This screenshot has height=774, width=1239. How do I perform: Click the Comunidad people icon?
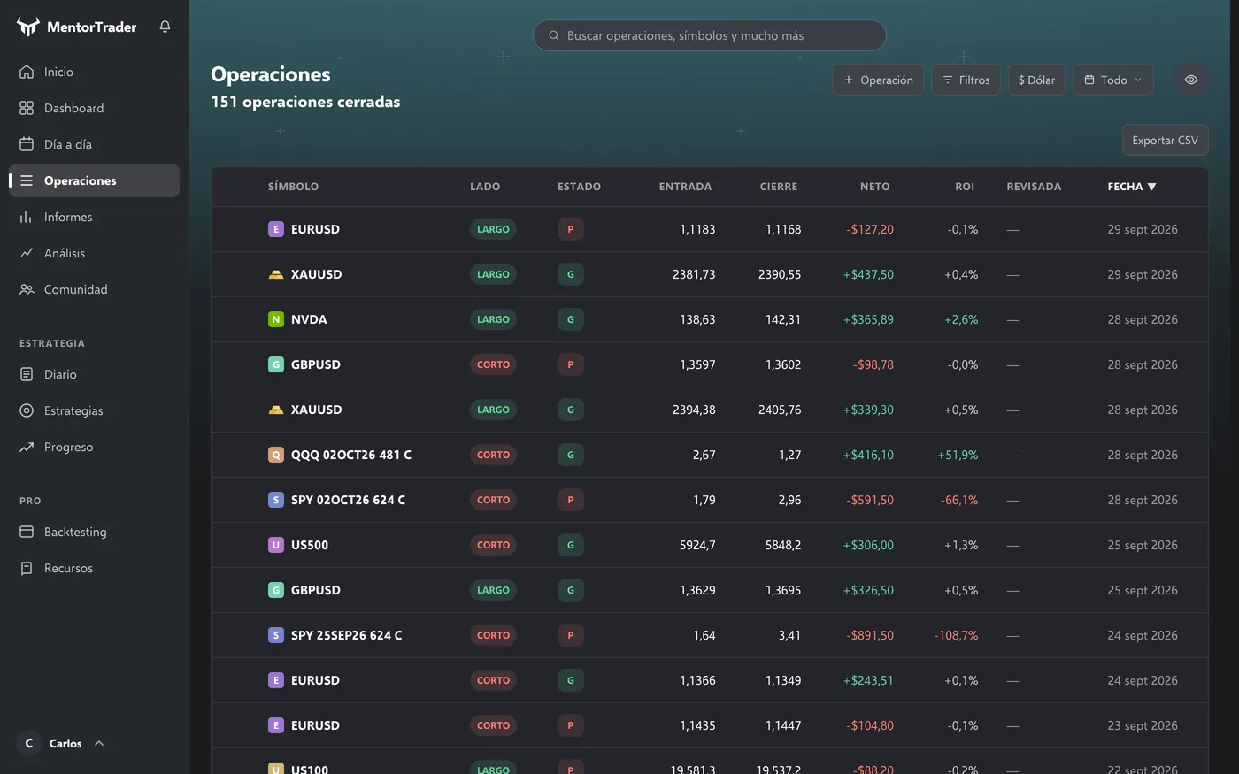[x=27, y=289]
